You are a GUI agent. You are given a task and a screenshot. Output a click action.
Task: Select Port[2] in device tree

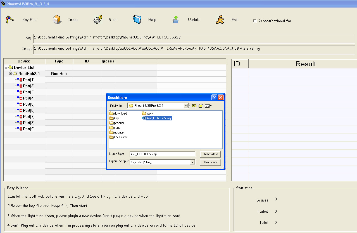point(28,86)
